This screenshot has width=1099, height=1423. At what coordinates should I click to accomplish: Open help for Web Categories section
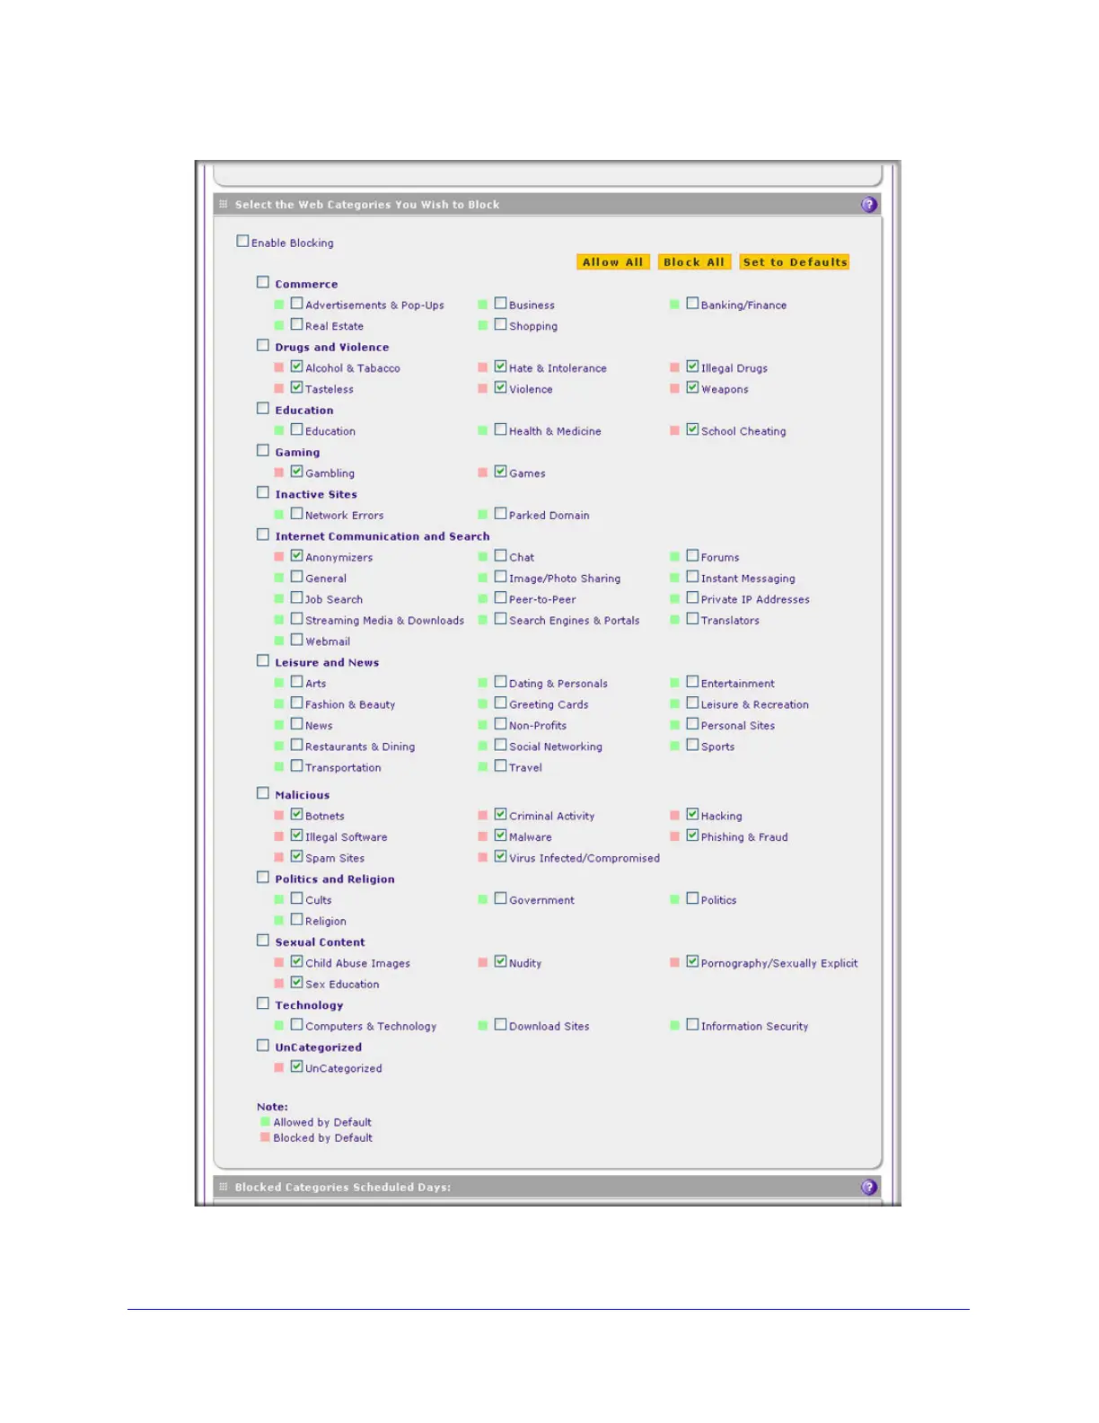pyautogui.click(x=868, y=205)
